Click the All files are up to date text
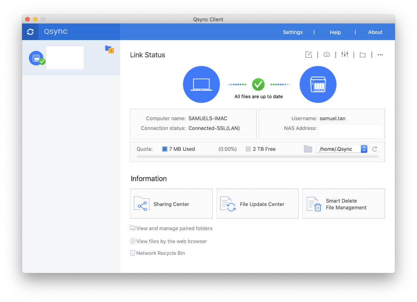417x302 pixels. coord(259,97)
